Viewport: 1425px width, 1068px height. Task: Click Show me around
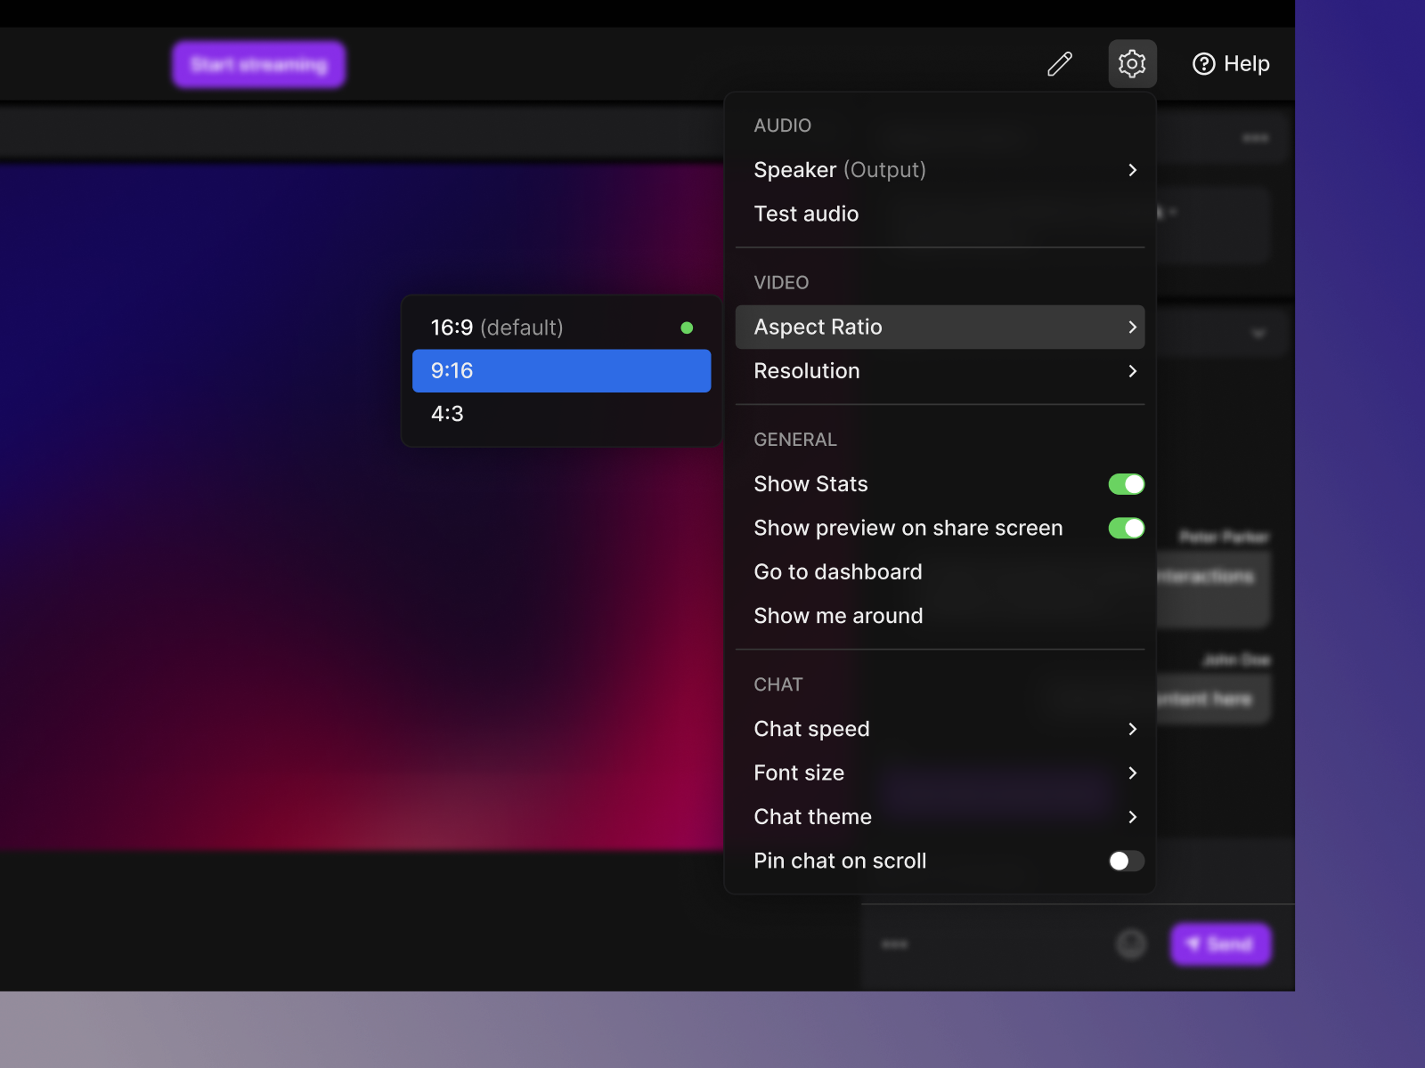click(x=837, y=615)
